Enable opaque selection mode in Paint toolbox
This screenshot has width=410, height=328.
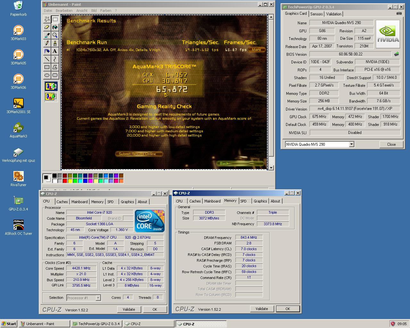point(51,86)
